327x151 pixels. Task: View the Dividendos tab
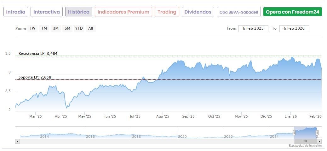tap(198, 12)
